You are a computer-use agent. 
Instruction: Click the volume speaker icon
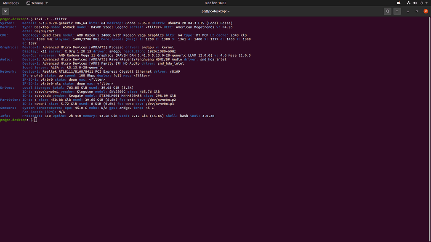click(415, 3)
